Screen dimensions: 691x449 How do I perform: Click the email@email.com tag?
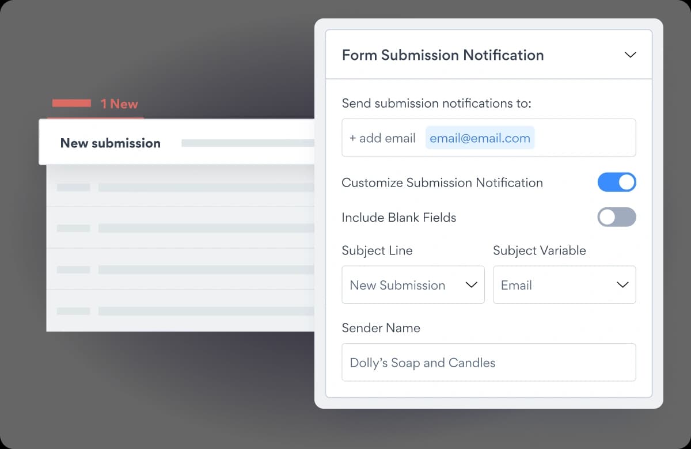pos(480,138)
